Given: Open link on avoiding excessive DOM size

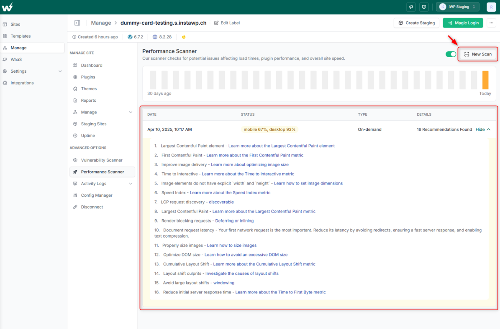Looking at the screenshot, I should click(246, 255).
